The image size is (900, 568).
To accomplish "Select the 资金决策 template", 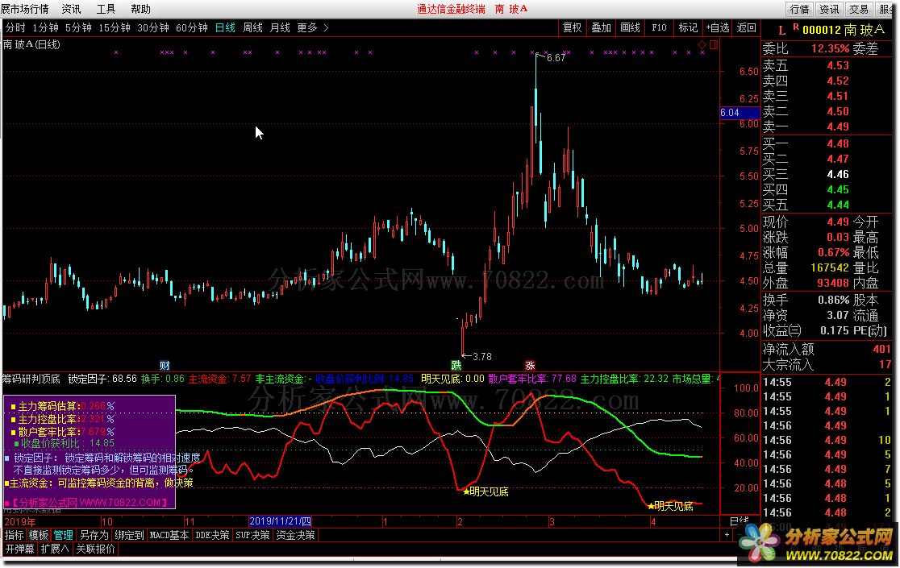I will click(296, 535).
